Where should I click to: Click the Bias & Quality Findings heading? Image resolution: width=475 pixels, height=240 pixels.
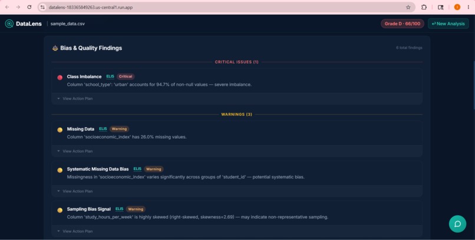[x=91, y=48]
